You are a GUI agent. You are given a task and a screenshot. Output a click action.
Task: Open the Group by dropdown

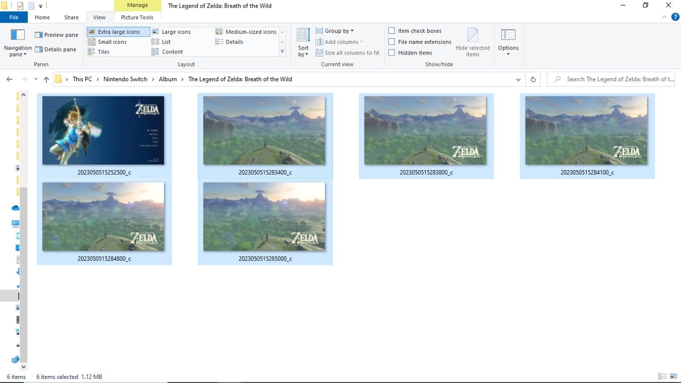pyautogui.click(x=335, y=31)
